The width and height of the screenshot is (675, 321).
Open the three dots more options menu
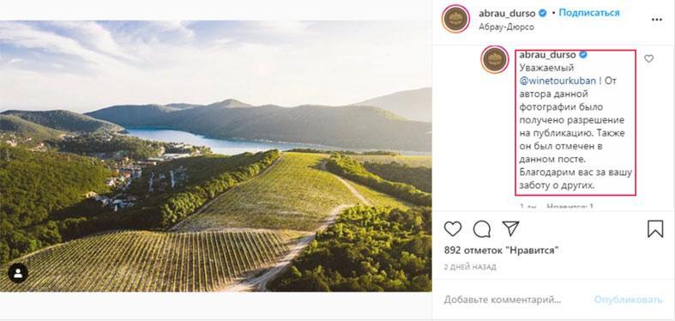(656, 20)
